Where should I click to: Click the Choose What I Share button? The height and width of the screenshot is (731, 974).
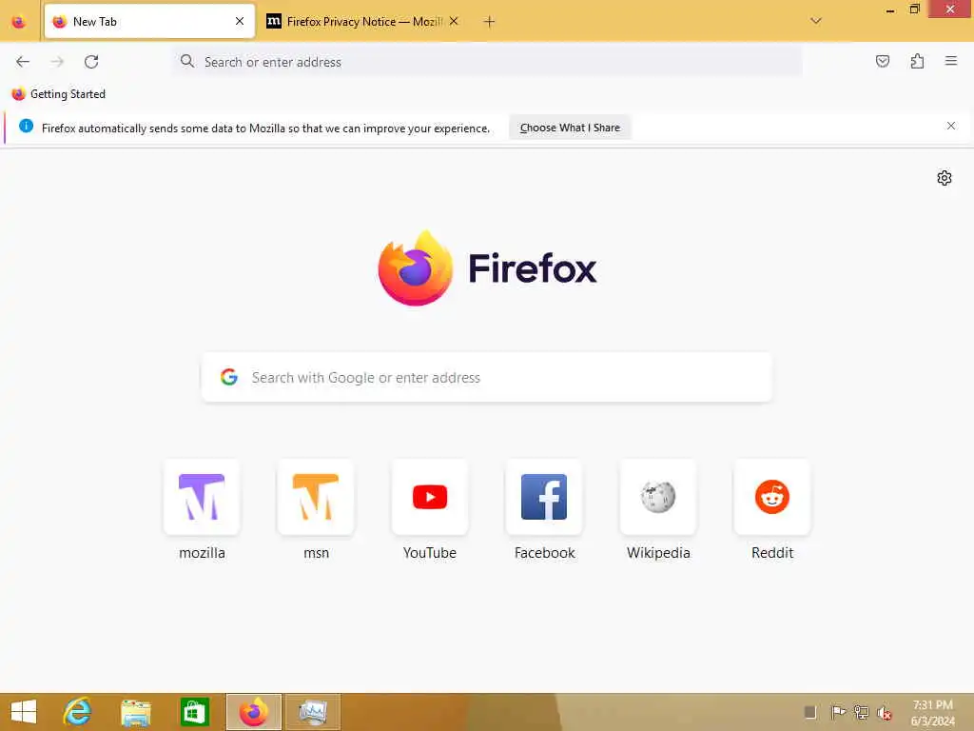(x=570, y=128)
